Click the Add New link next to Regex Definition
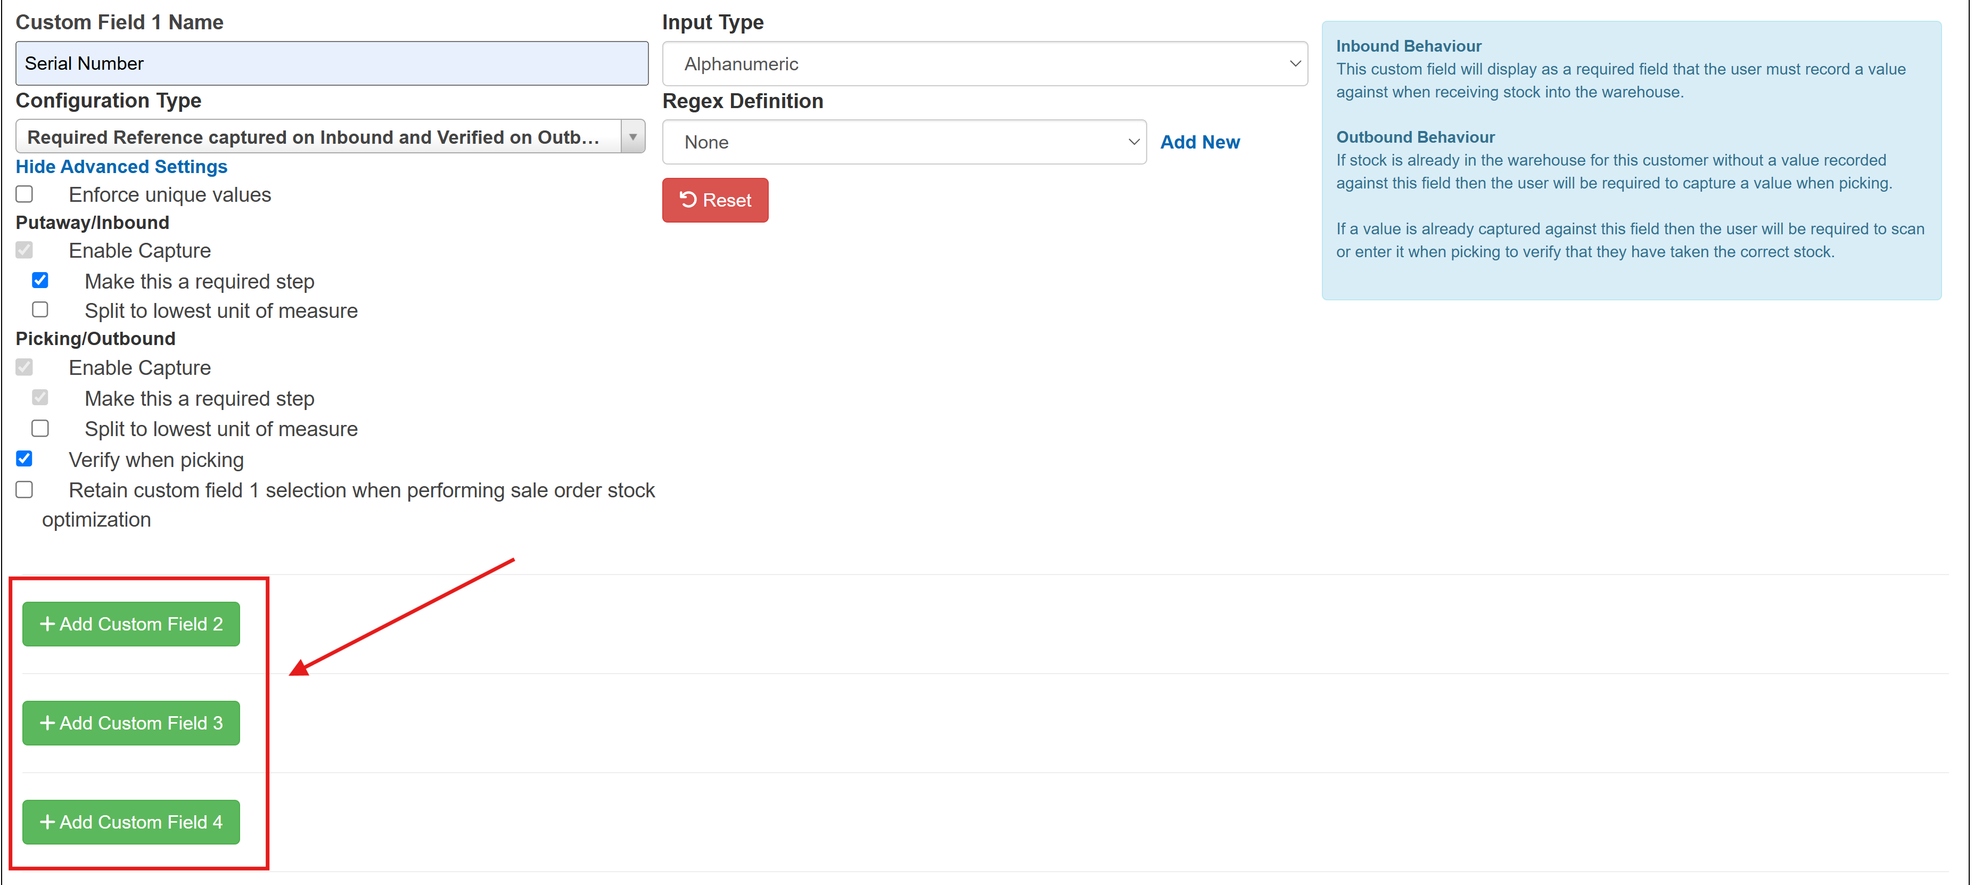The height and width of the screenshot is (885, 1974). pyautogui.click(x=1200, y=142)
